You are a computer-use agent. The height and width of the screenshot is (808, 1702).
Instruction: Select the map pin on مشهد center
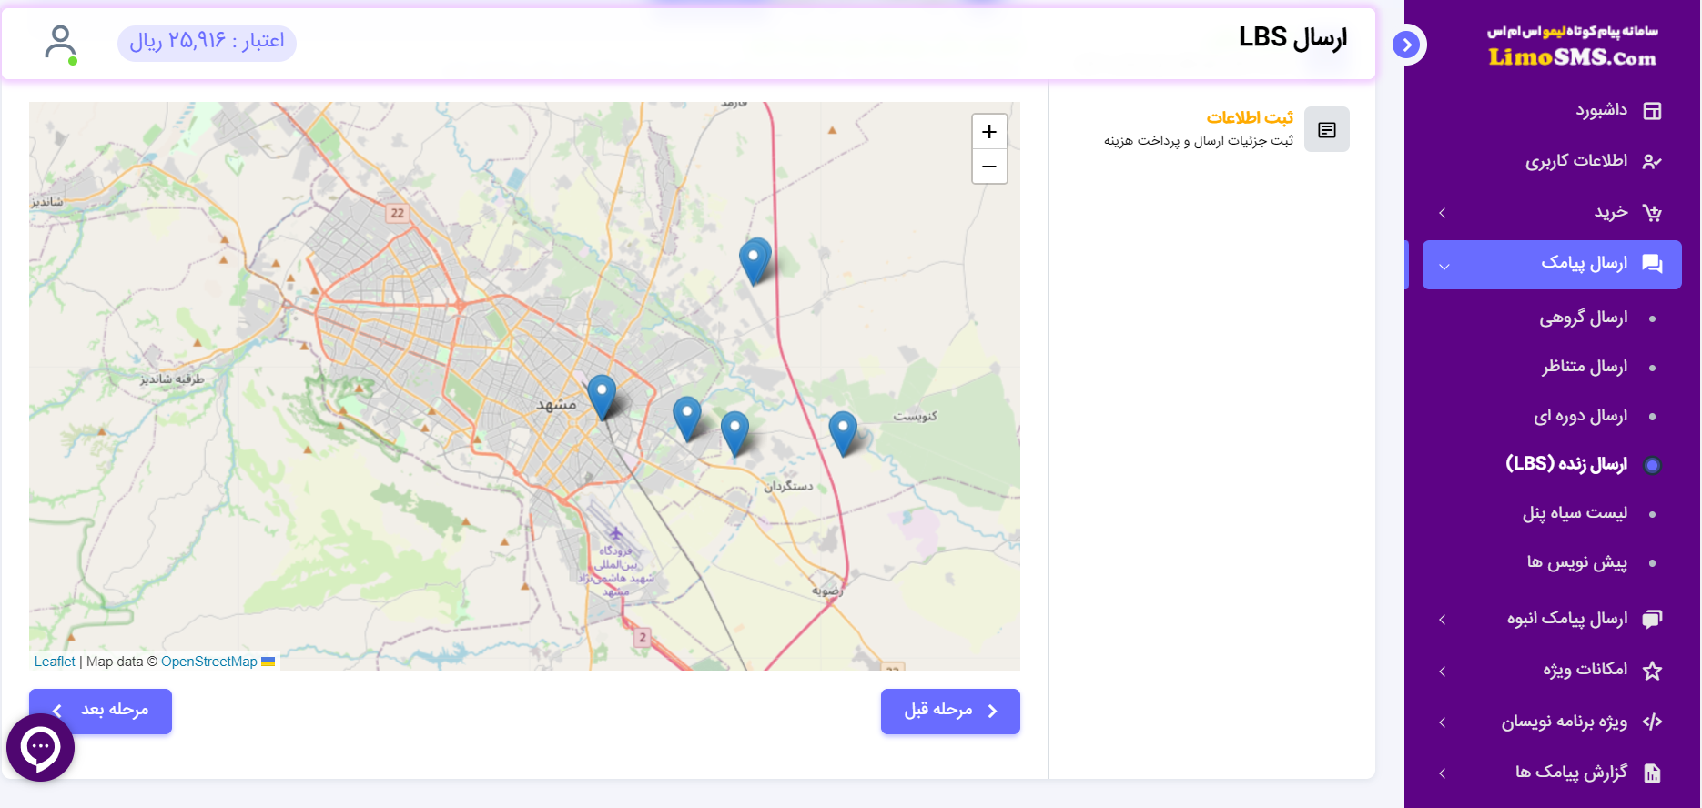coord(602,397)
